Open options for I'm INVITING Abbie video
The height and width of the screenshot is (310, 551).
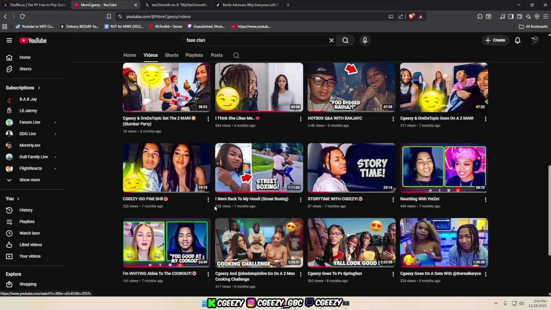(x=208, y=274)
